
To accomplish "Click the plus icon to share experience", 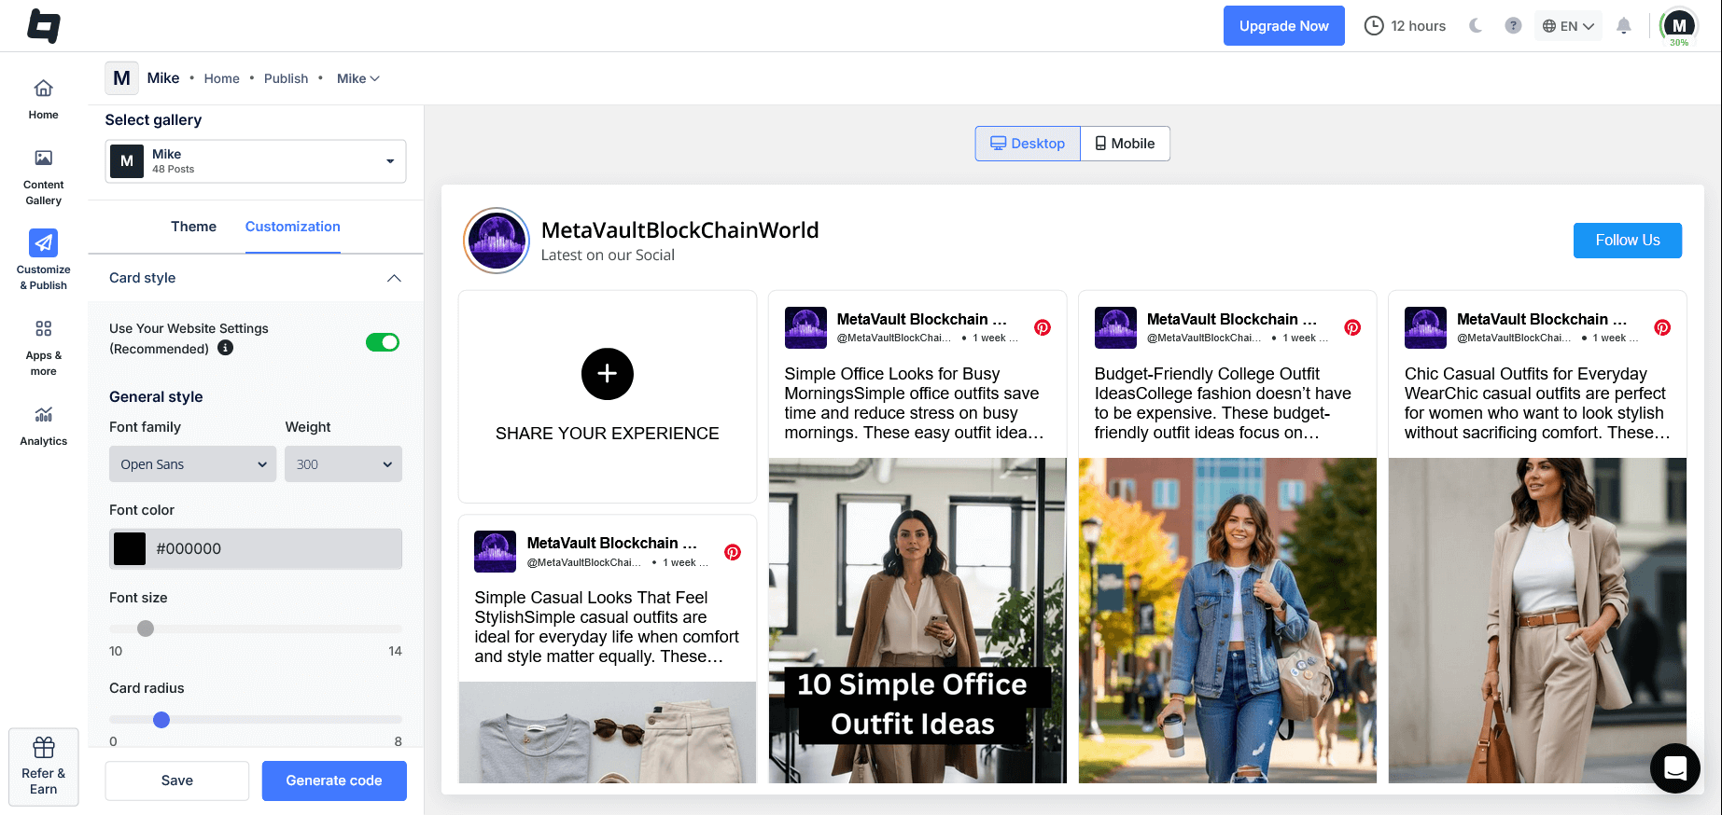I will coord(608,374).
